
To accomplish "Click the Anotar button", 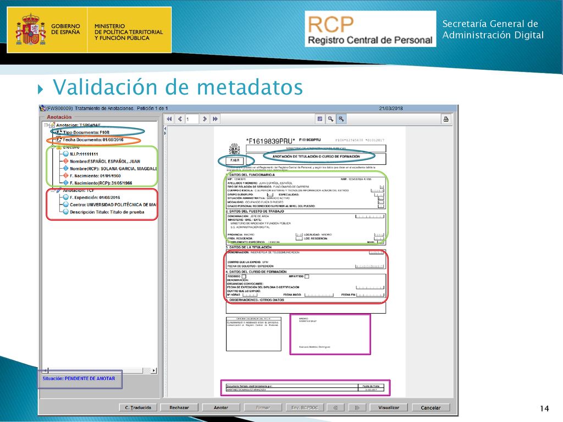I will click(x=221, y=408).
